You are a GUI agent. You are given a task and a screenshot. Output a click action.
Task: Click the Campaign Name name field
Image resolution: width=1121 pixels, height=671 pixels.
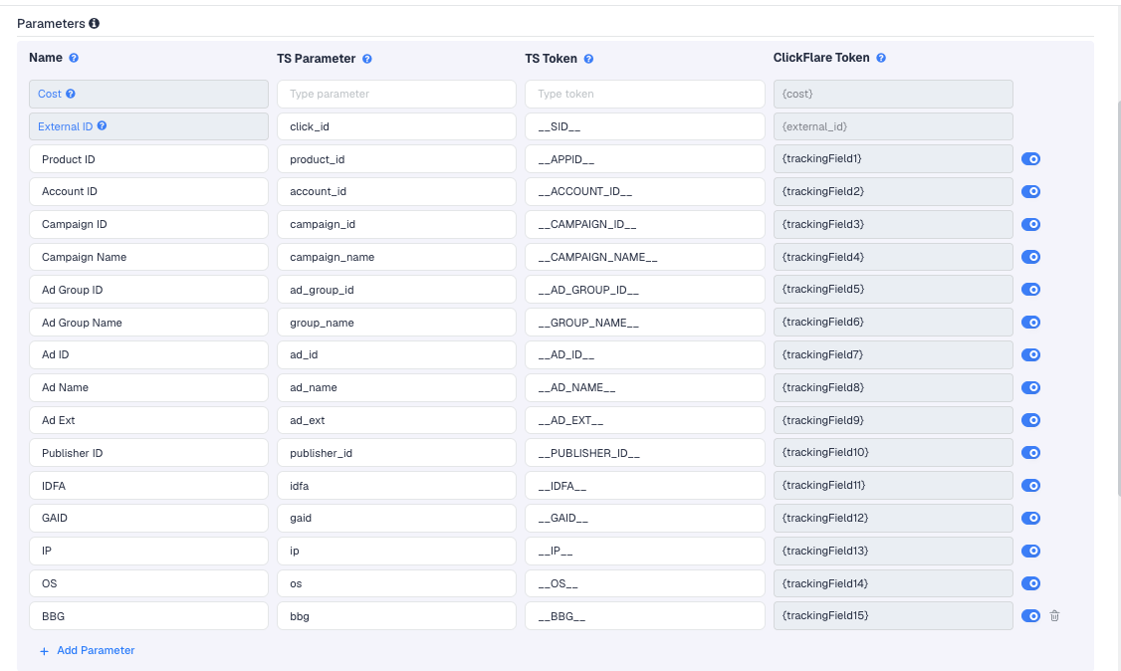(148, 257)
